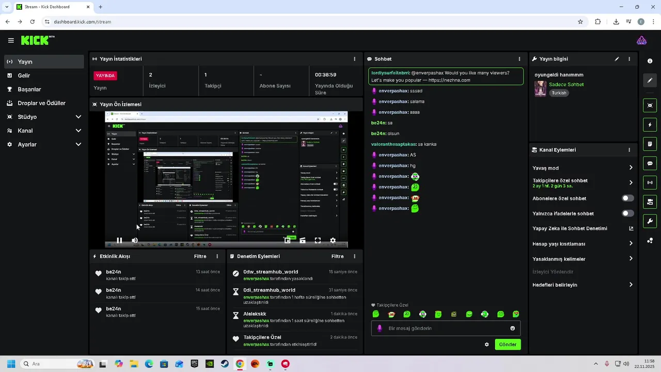Switch to Stream - Kick Dashboard browser tab
Image resolution: width=661 pixels, height=372 pixels.
point(53,7)
